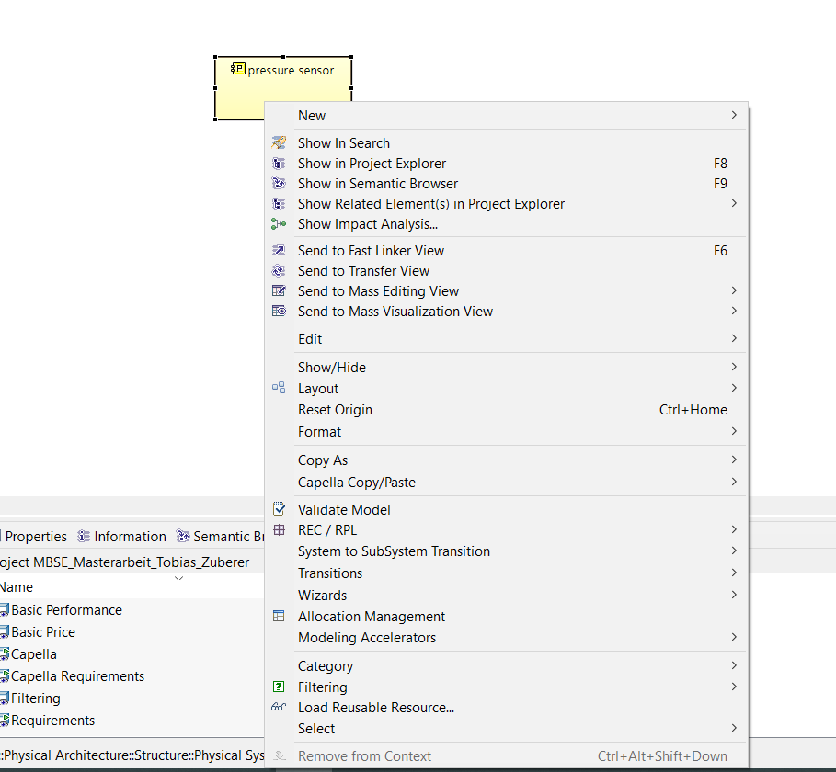Screen dimensions: 836x772
Task: Open the Category submenu
Action: pyautogui.click(x=507, y=666)
